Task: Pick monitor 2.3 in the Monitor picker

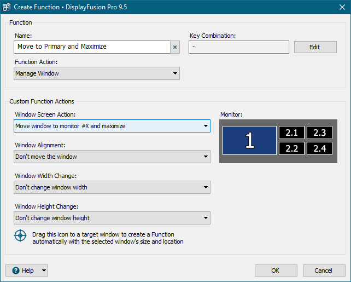Action: click(319, 133)
